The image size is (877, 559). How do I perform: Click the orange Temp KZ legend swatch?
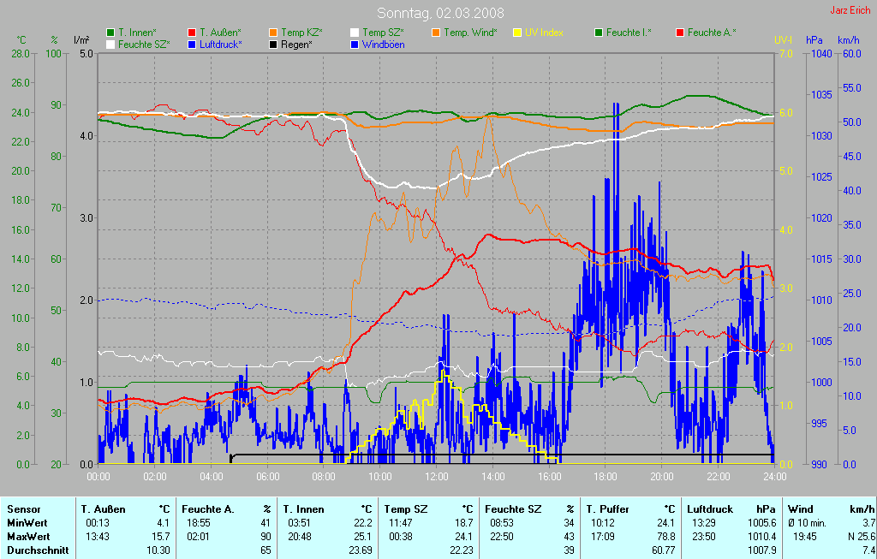(273, 33)
